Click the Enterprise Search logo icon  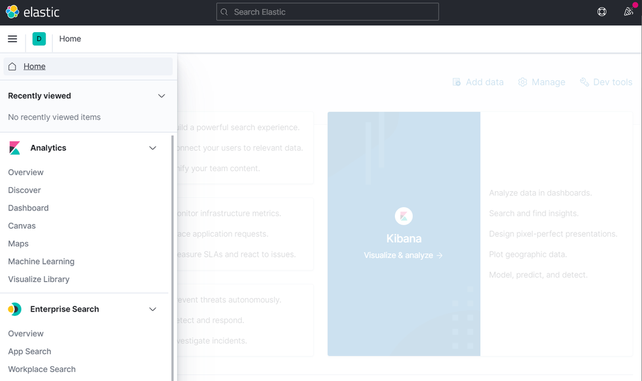point(14,310)
